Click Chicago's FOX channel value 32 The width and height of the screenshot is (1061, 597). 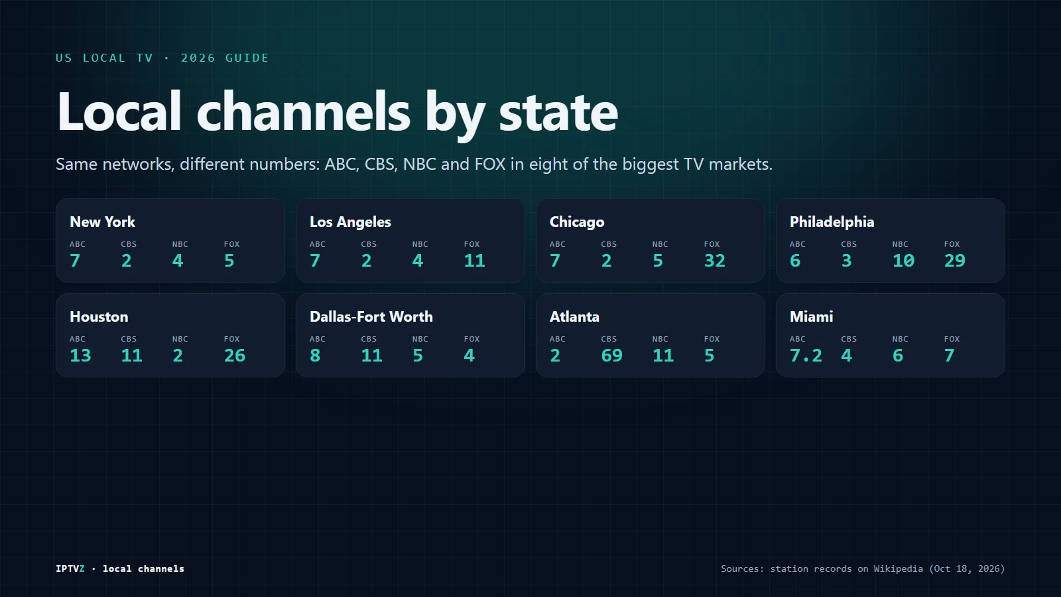click(x=715, y=261)
